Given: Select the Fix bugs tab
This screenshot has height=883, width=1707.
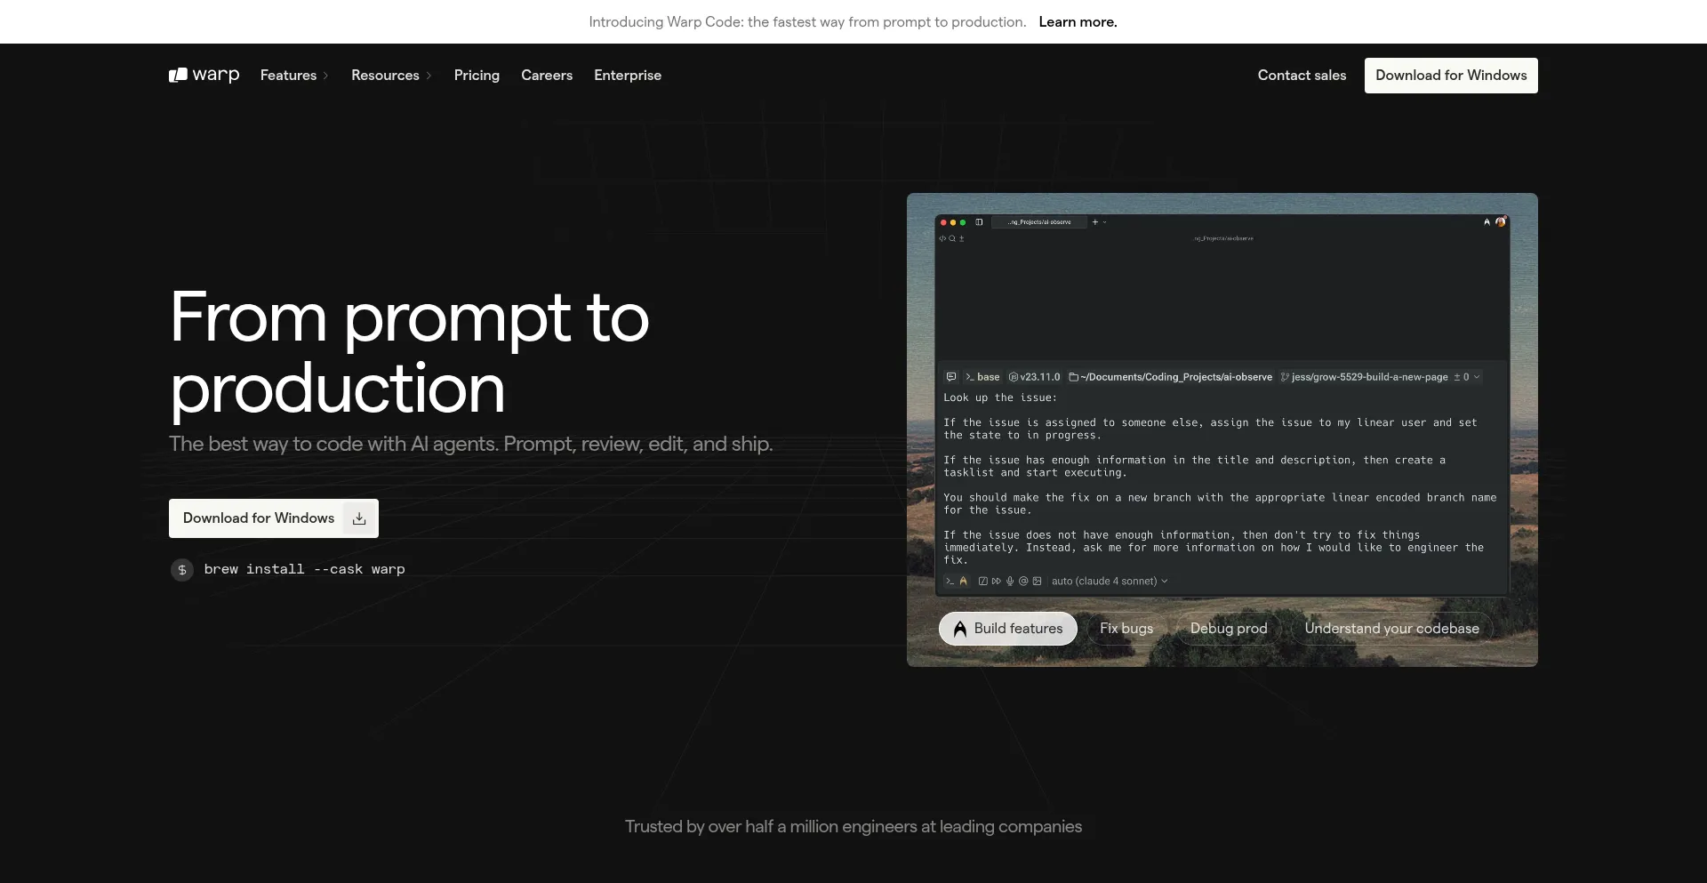Looking at the screenshot, I should tap(1126, 629).
